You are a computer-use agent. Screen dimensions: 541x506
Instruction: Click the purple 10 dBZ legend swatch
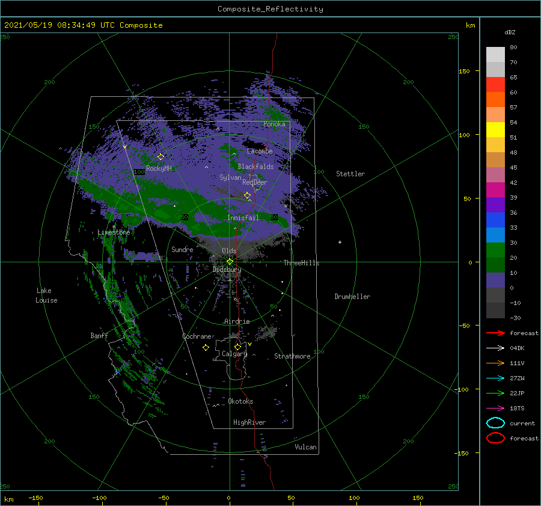[495, 280]
